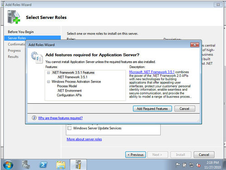Click the gears and checklist dialog icon
The height and width of the screenshot is (170, 226).
point(37,57)
